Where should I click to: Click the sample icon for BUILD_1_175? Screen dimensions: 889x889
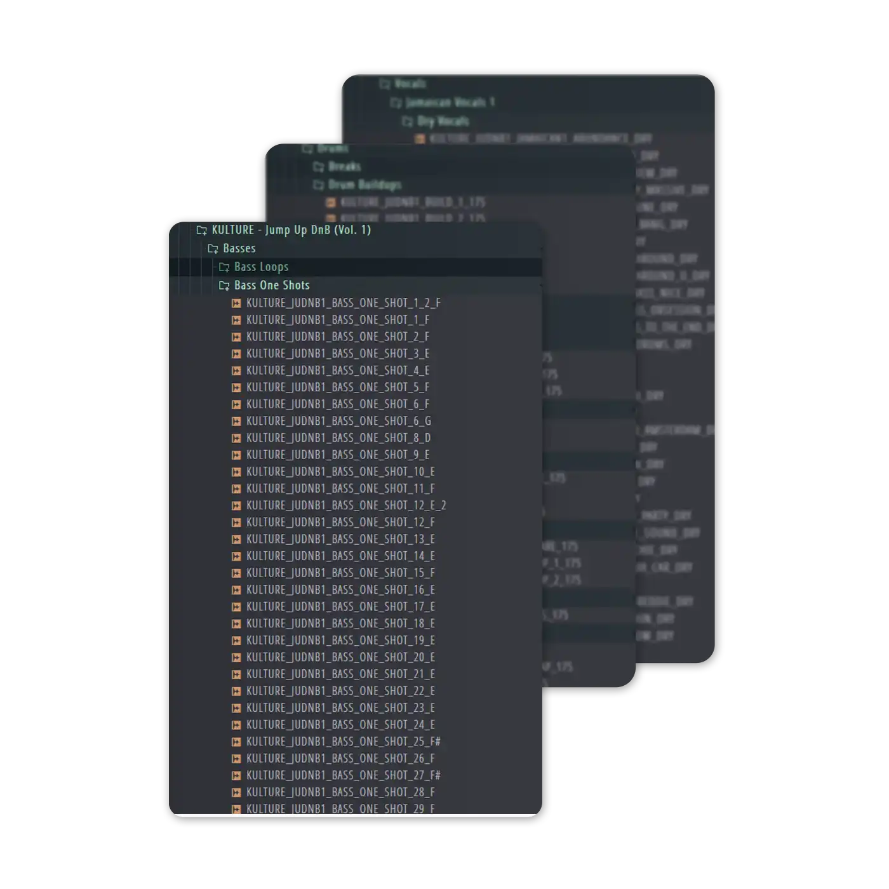331,203
